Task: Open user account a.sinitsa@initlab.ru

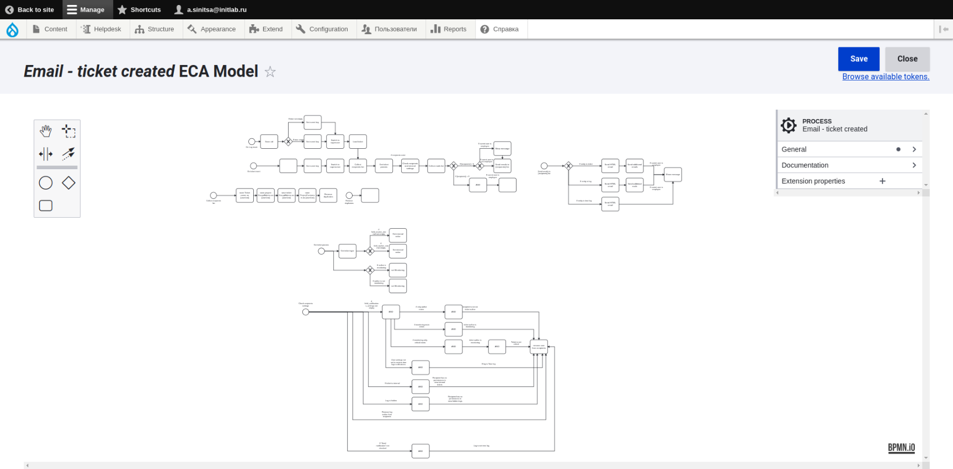Action: pos(210,9)
